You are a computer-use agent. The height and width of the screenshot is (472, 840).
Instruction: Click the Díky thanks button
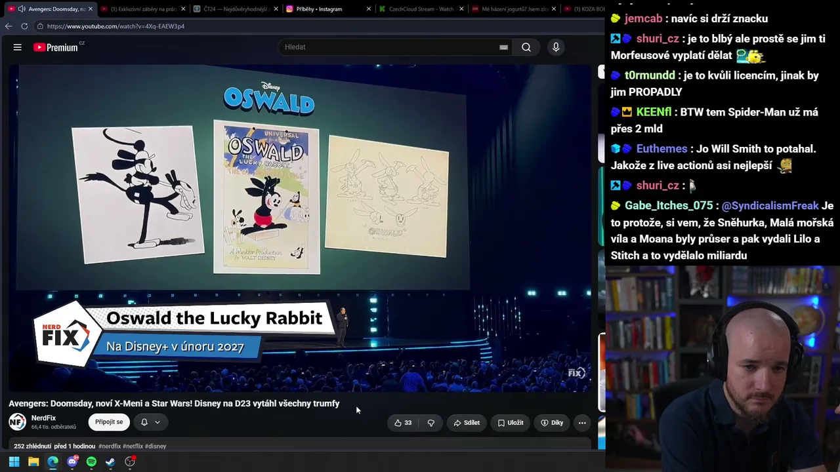coord(552,423)
